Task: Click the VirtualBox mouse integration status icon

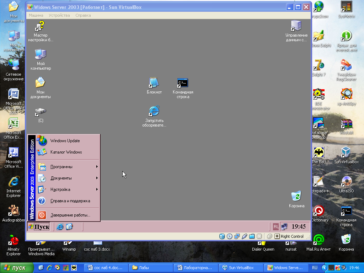Action: 269,236
